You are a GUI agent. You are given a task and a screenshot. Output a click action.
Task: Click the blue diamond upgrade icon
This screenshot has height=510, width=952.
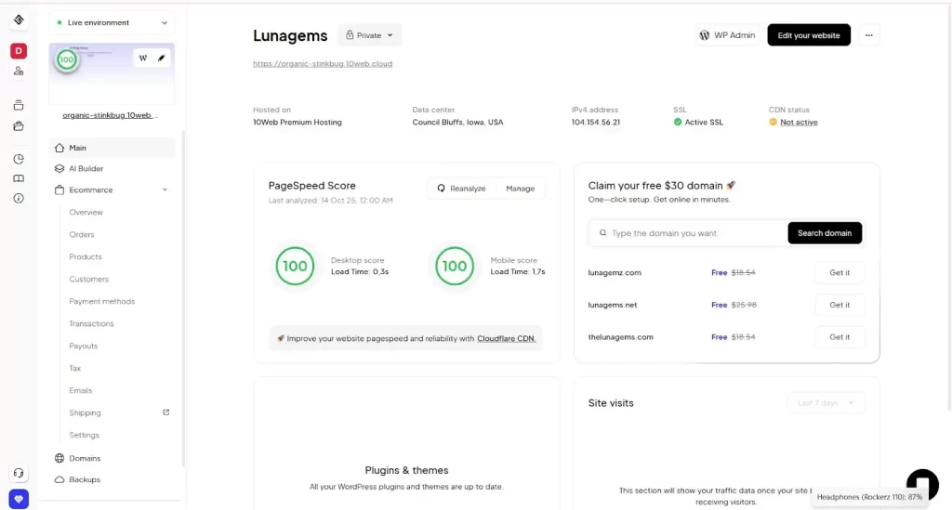[19, 499]
